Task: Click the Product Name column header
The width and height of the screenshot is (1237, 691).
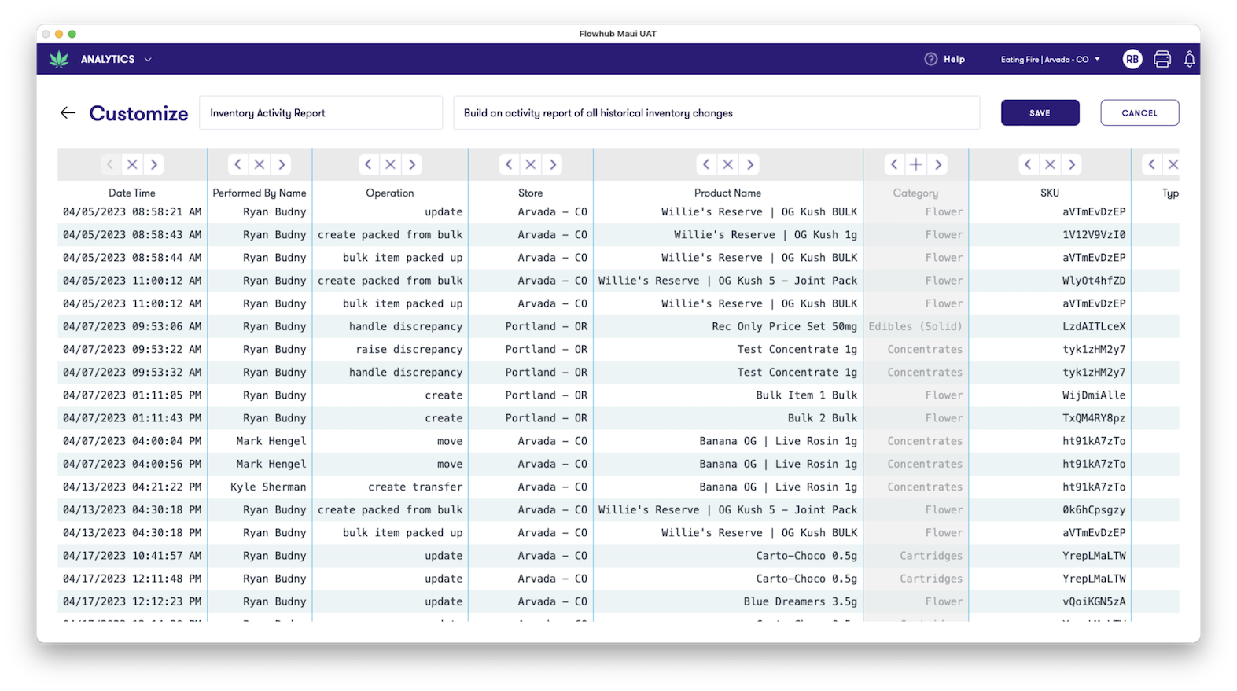Action: (x=728, y=193)
